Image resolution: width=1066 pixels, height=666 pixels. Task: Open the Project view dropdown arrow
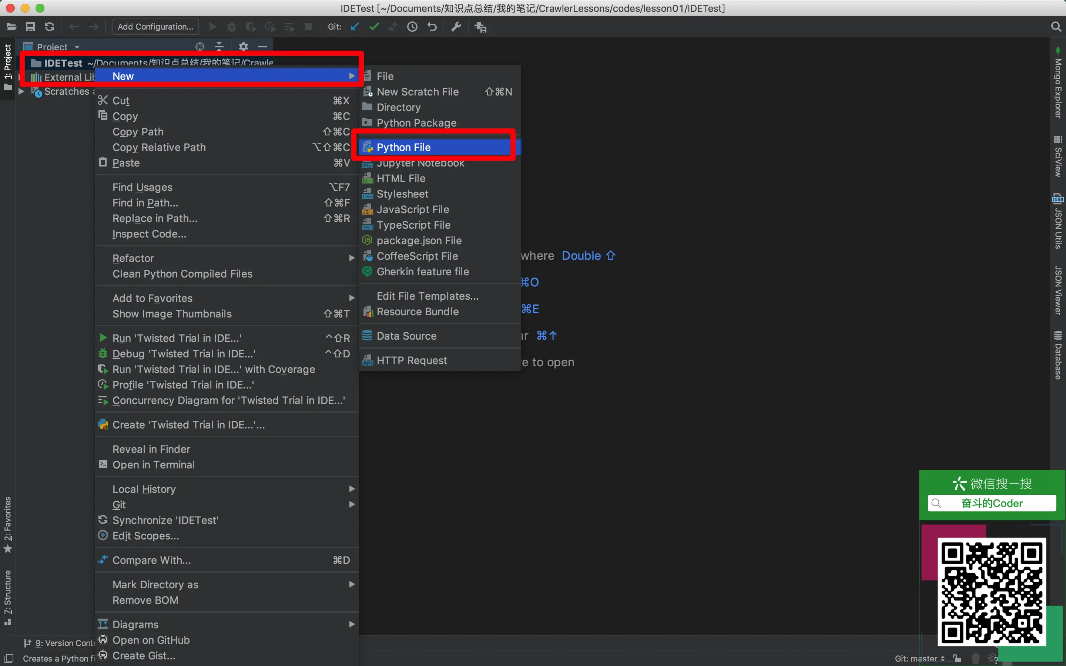pos(77,47)
